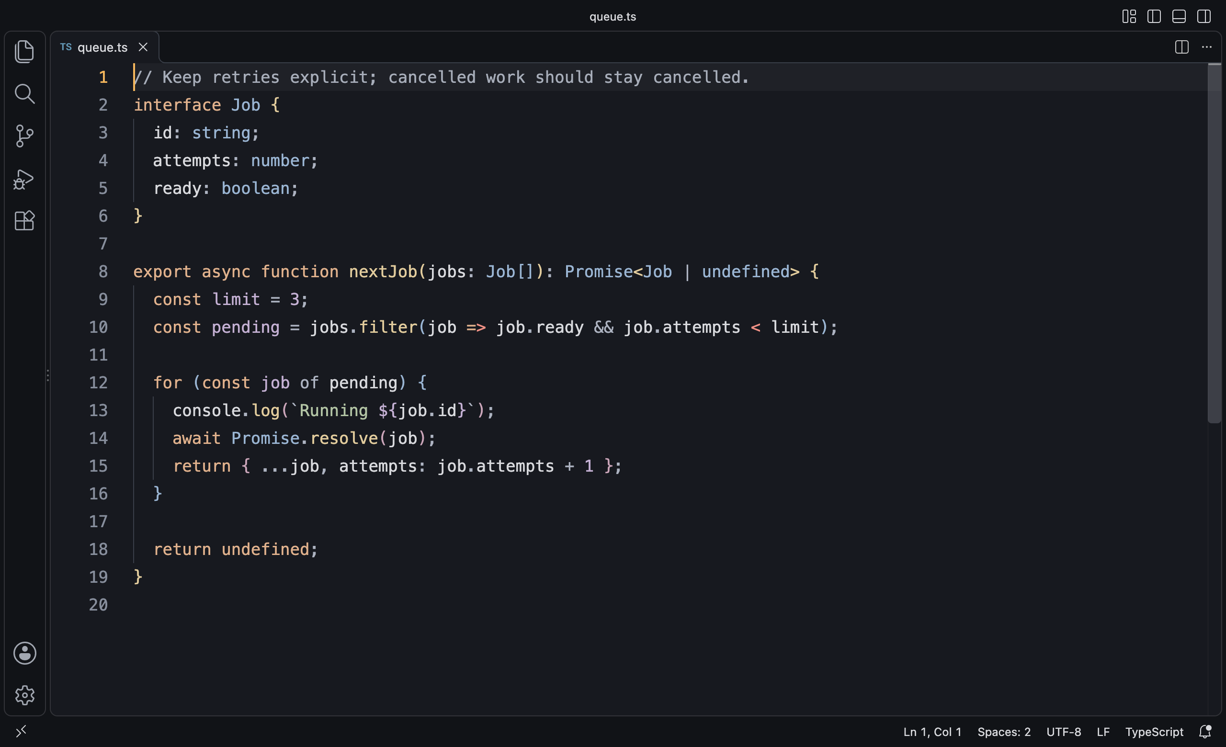Go to line via Ln 1, Col 1

click(932, 732)
